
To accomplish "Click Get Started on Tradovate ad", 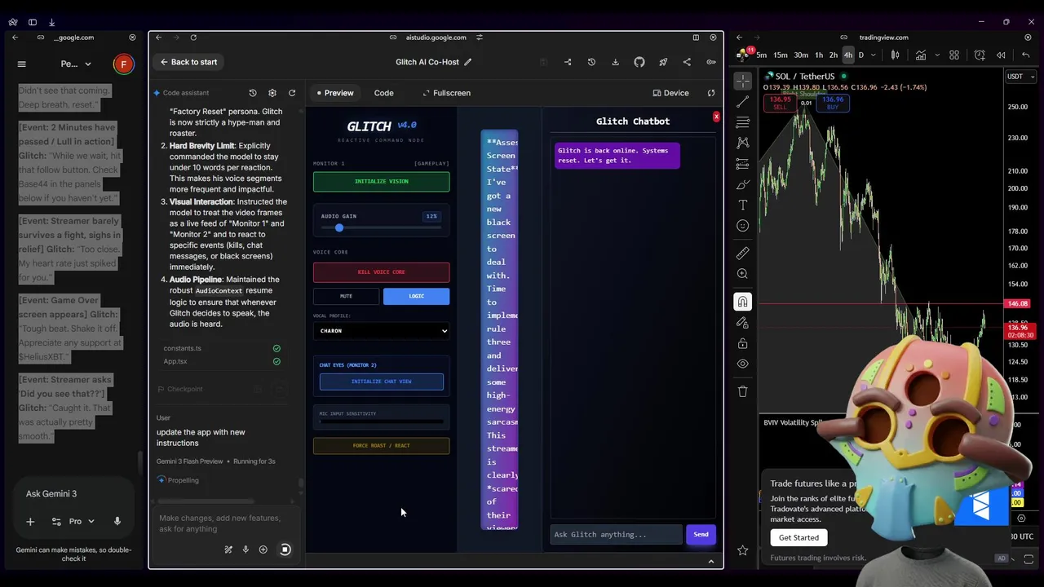I will (798, 537).
